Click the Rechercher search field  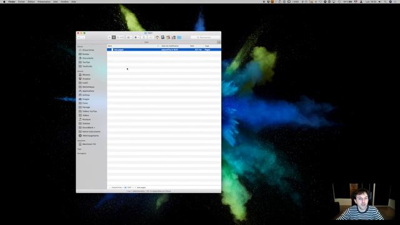coord(205,37)
